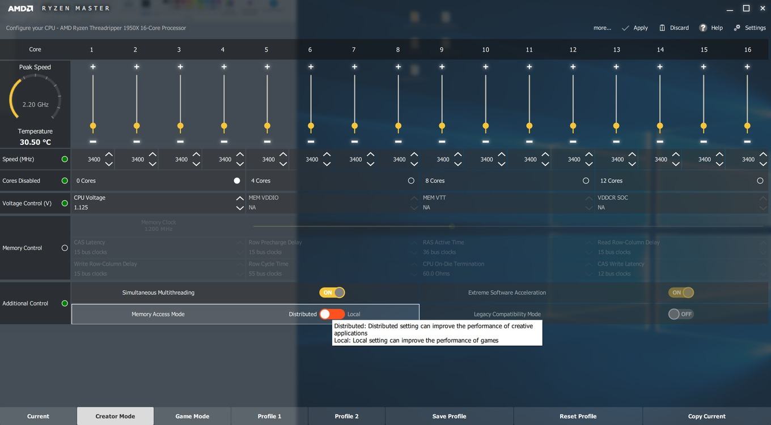Click the plus icon above core 1 slider
Image resolution: width=771 pixels, height=425 pixels.
pos(93,67)
